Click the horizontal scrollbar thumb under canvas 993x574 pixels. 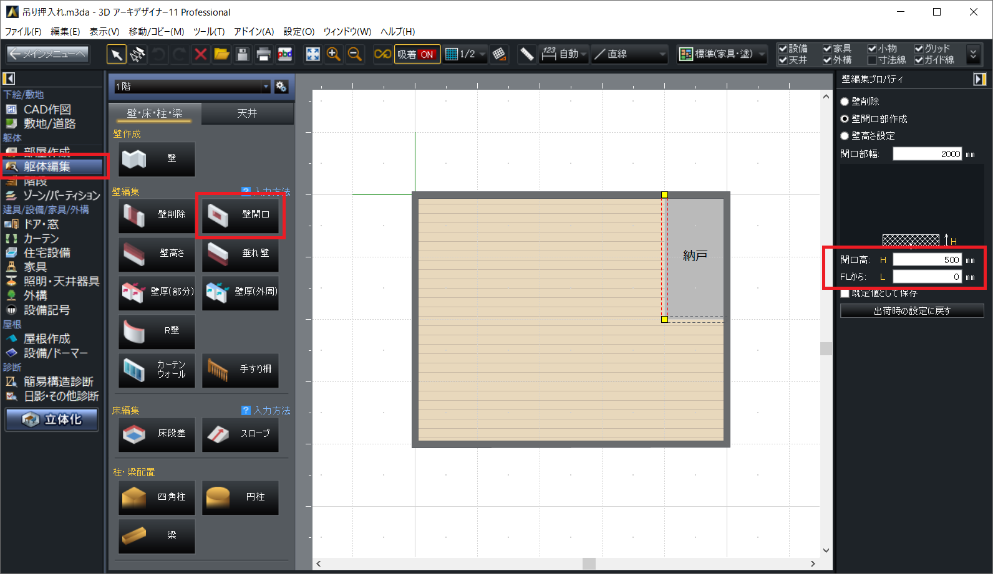[x=589, y=563]
